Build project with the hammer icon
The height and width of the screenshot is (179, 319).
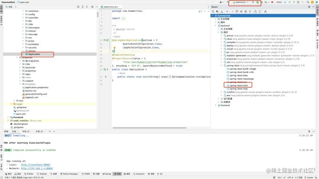[x=228, y=2]
